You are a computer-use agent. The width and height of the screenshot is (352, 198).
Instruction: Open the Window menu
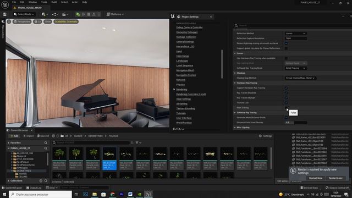click(x=32, y=2)
